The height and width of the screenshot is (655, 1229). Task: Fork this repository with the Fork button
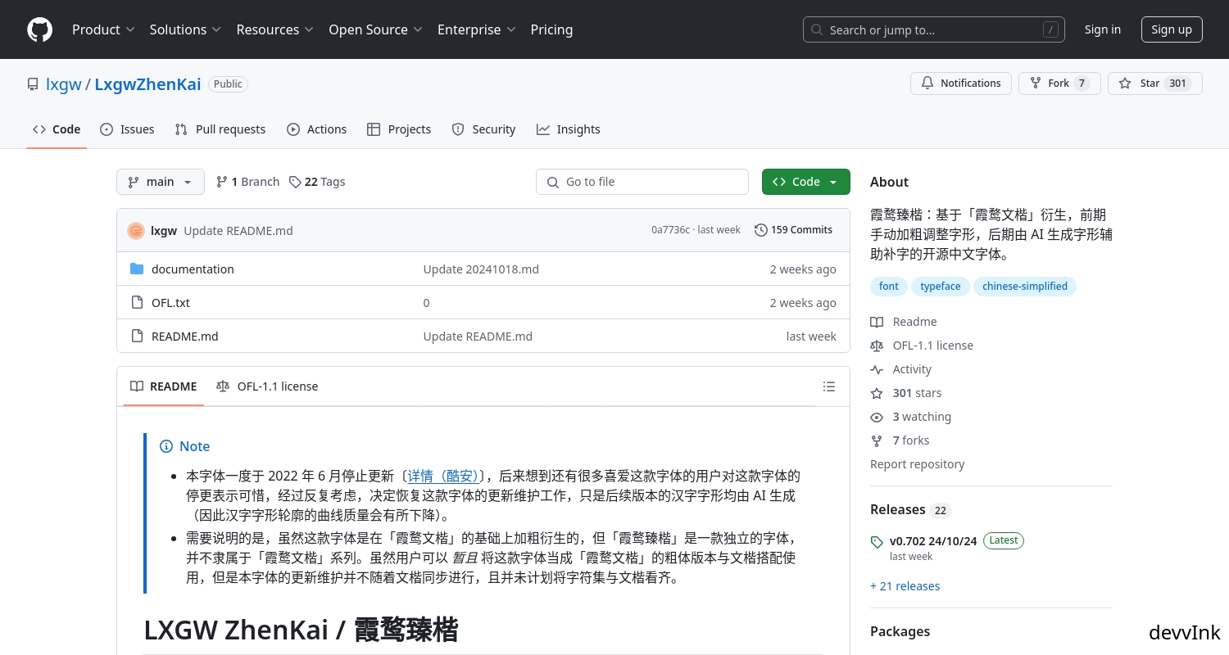tap(1059, 84)
